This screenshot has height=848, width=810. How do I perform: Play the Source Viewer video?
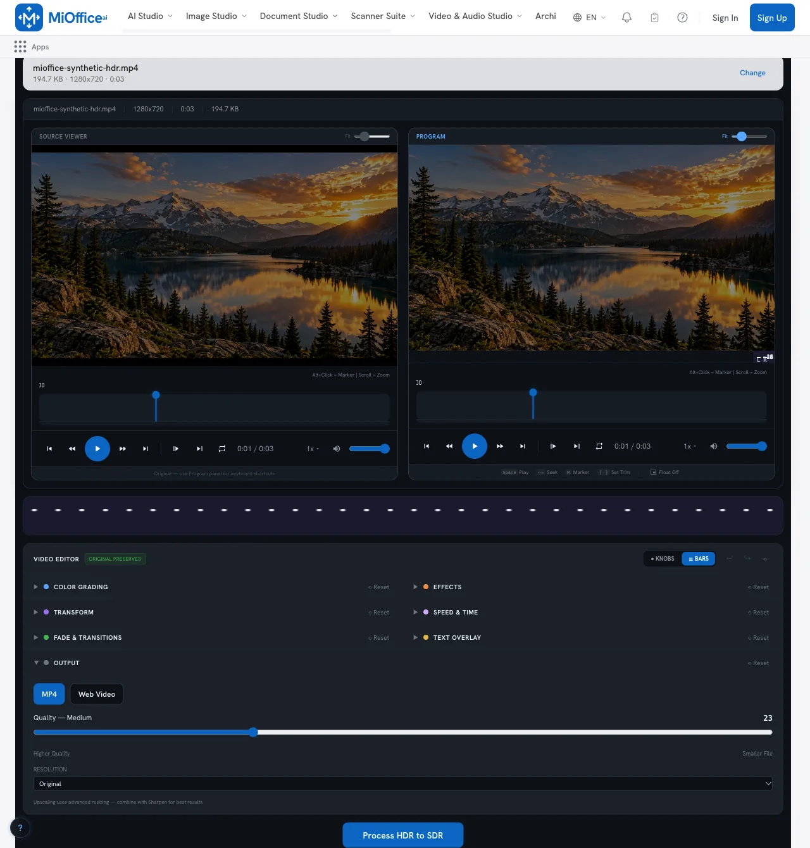click(97, 449)
